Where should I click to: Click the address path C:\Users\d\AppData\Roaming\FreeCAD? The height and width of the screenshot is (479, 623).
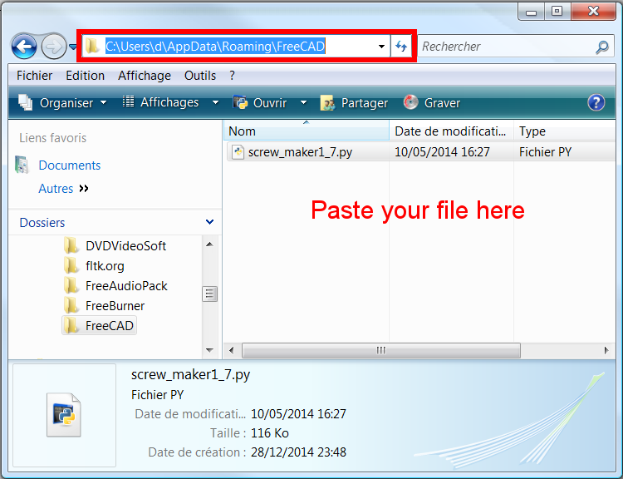click(215, 46)
